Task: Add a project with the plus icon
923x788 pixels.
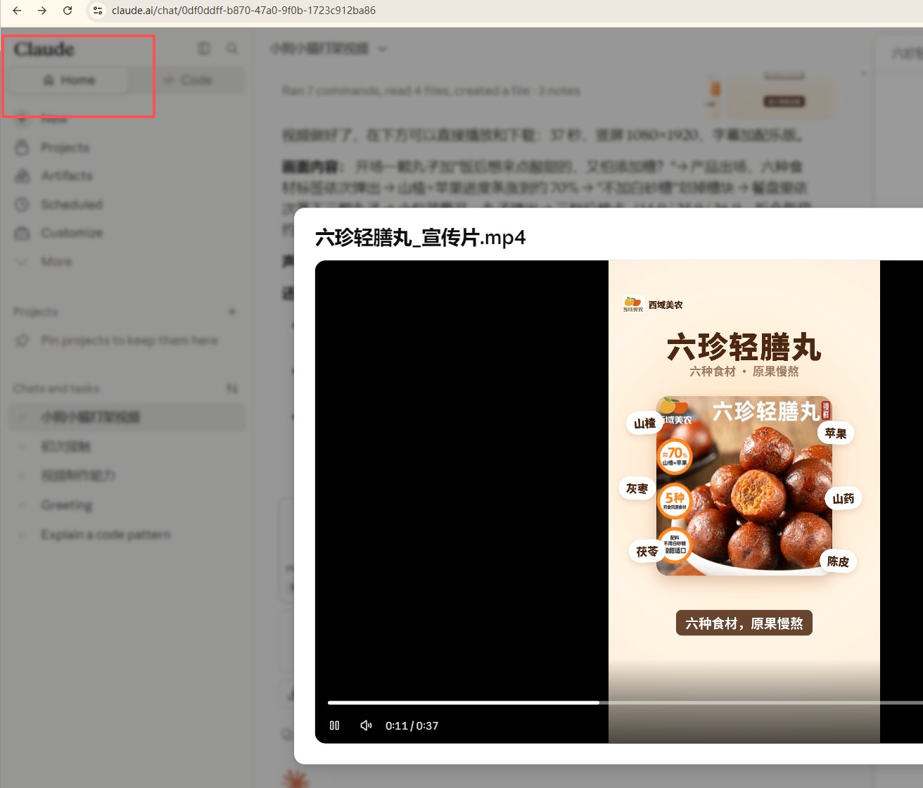Action: point(232,312)
